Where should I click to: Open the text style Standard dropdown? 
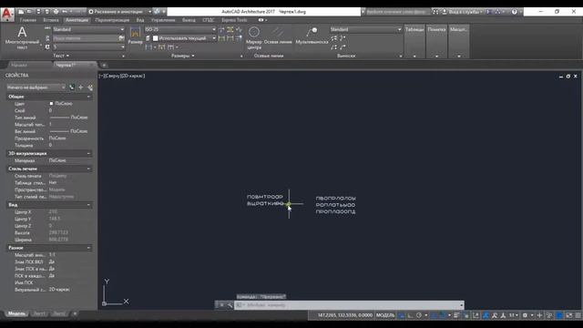(88, 29)
